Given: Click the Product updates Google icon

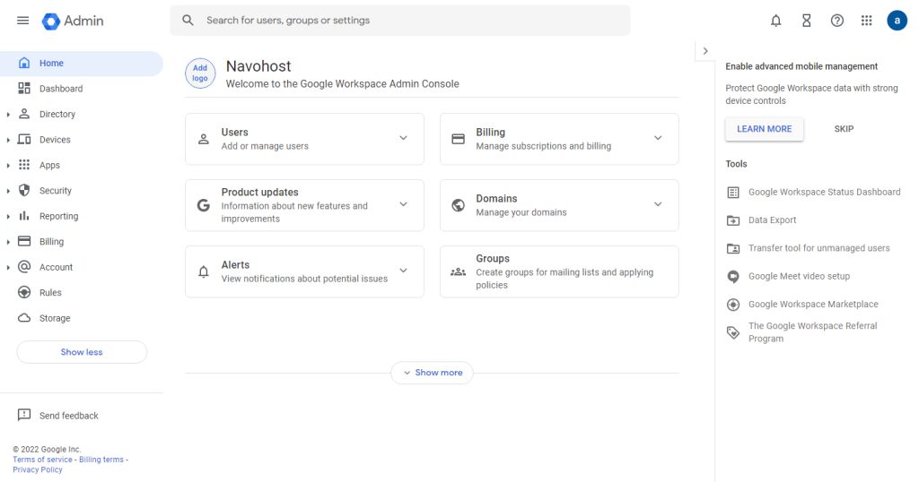Looking at the screenshot, I should pos(204,205).
